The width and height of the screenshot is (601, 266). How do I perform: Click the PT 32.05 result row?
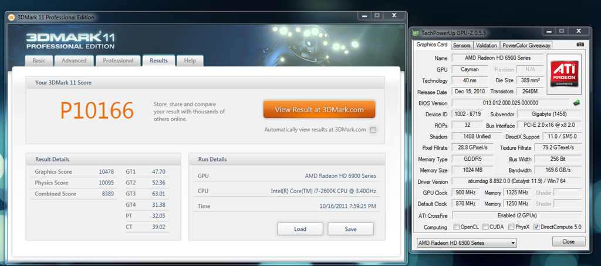pos(146,216)
